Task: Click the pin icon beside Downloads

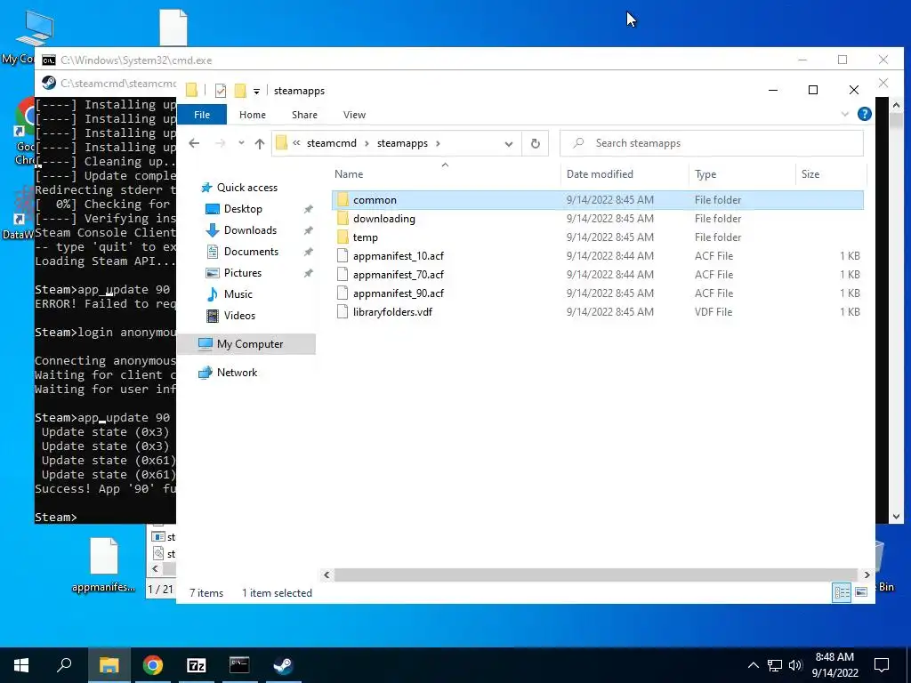Action: coord(309,230)
